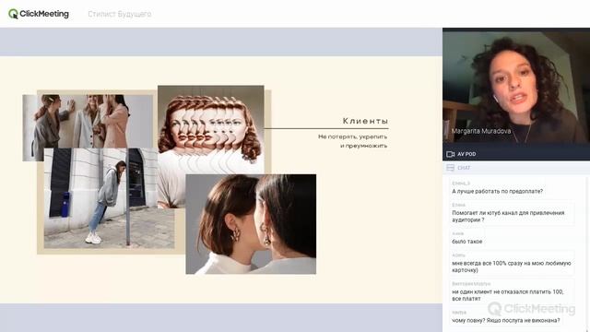Click the slide heading 'Клиенты'
This screenshot has width=590, height=332.
pos(365,121)
